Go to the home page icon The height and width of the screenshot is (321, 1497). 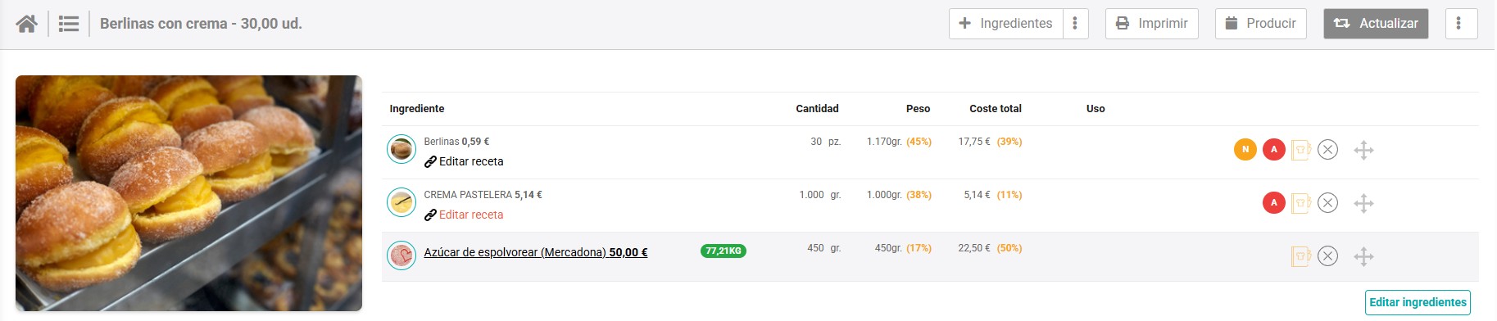26,24
